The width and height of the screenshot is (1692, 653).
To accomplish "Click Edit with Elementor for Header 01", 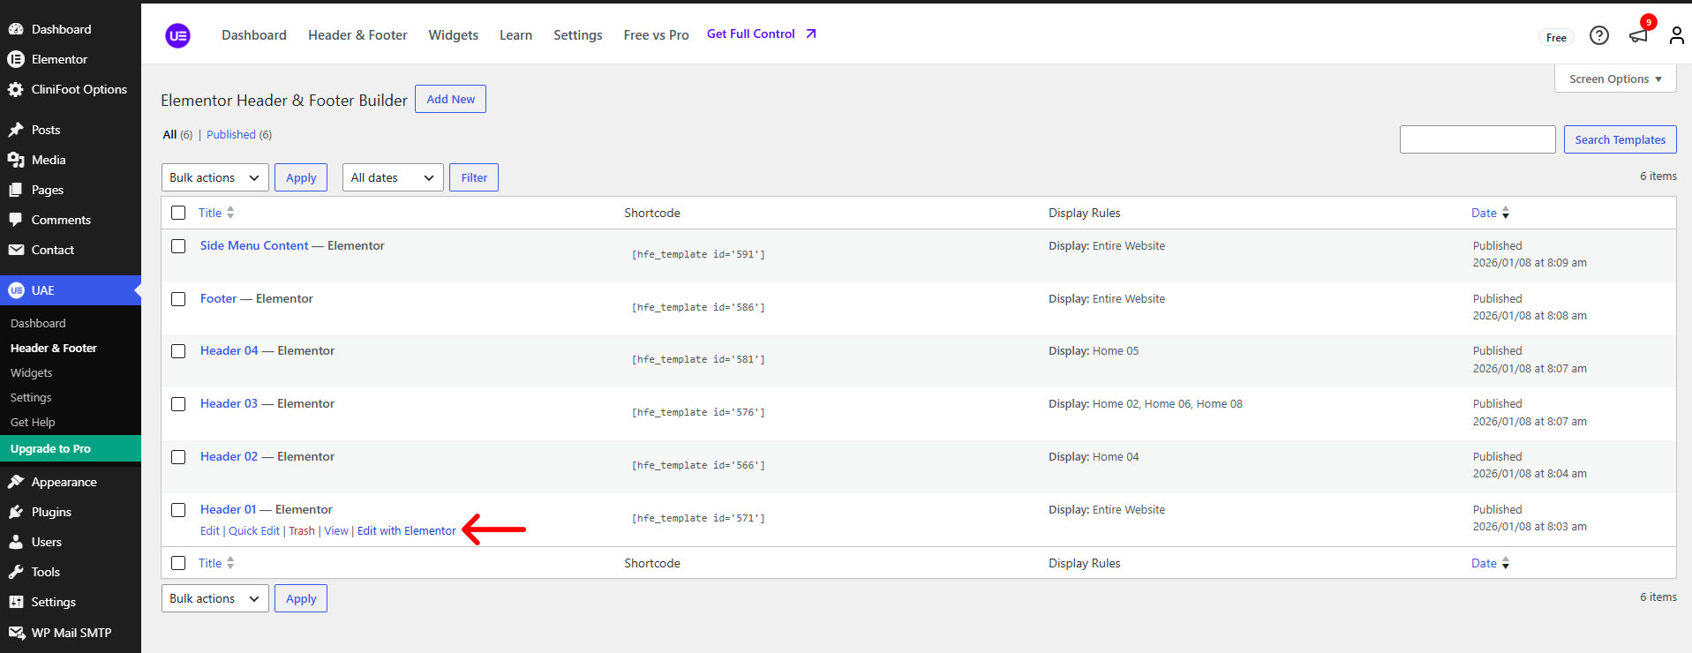I will (407, 531).
